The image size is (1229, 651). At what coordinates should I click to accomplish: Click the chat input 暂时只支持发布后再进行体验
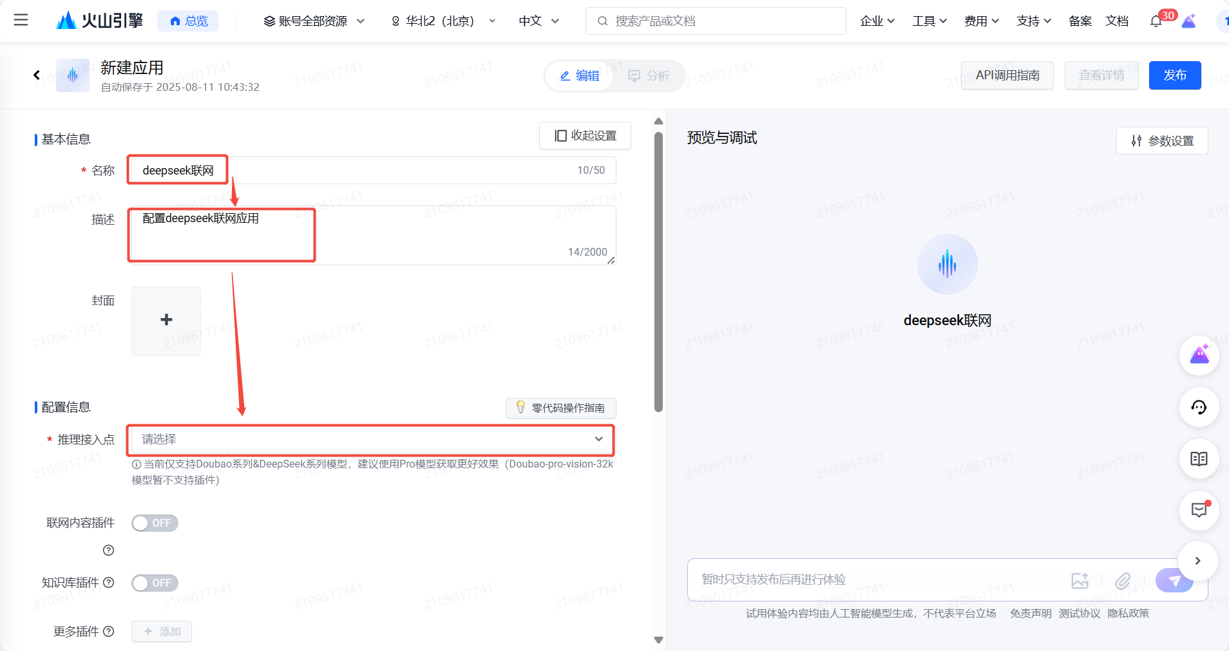[x=876, y=580]
